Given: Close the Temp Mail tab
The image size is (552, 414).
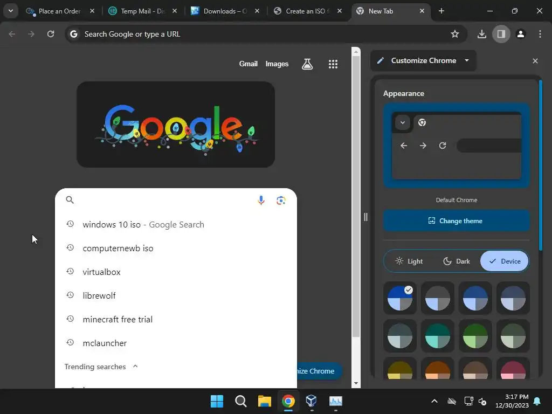Looking at the screenshot, I should click(x=174, y=11).
